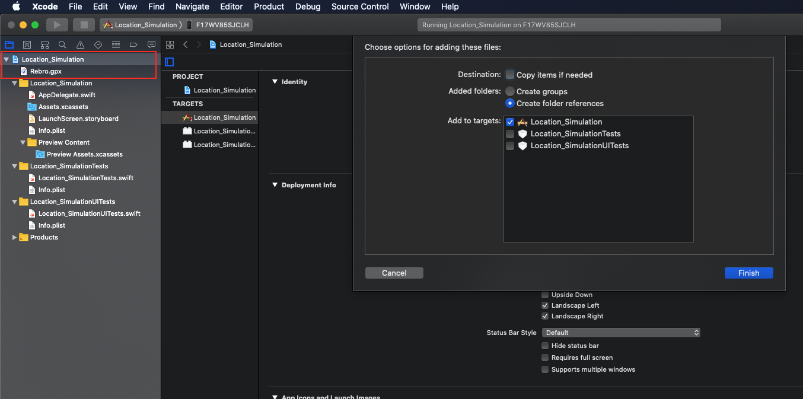The image size is (803, 399).
Task: Open the Product menu
Action: 269,7
